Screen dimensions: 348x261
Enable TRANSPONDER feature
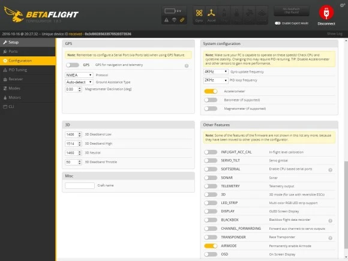(211, 237)
